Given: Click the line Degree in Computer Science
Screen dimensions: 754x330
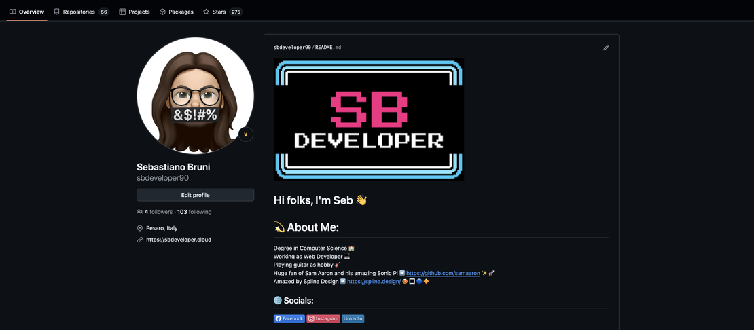Looking at the screenshot, I should 314,249.
